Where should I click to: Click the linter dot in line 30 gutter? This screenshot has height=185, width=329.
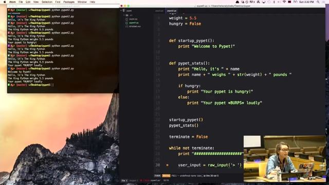(x=167, y=165)
